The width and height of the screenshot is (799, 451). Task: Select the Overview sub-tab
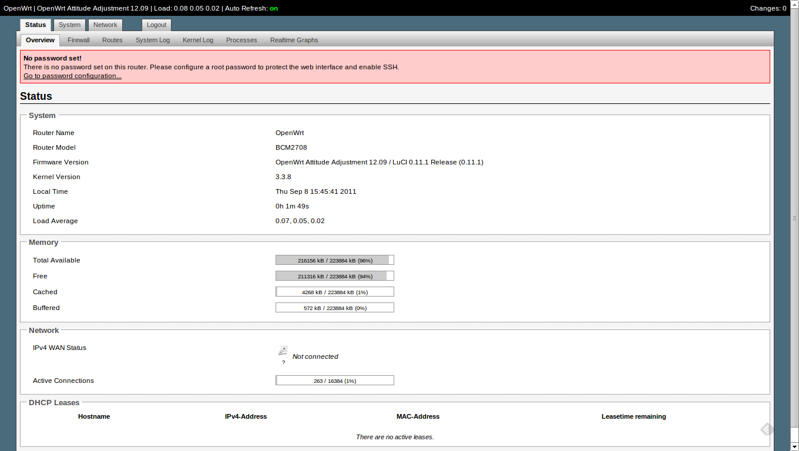pos(40,40)
